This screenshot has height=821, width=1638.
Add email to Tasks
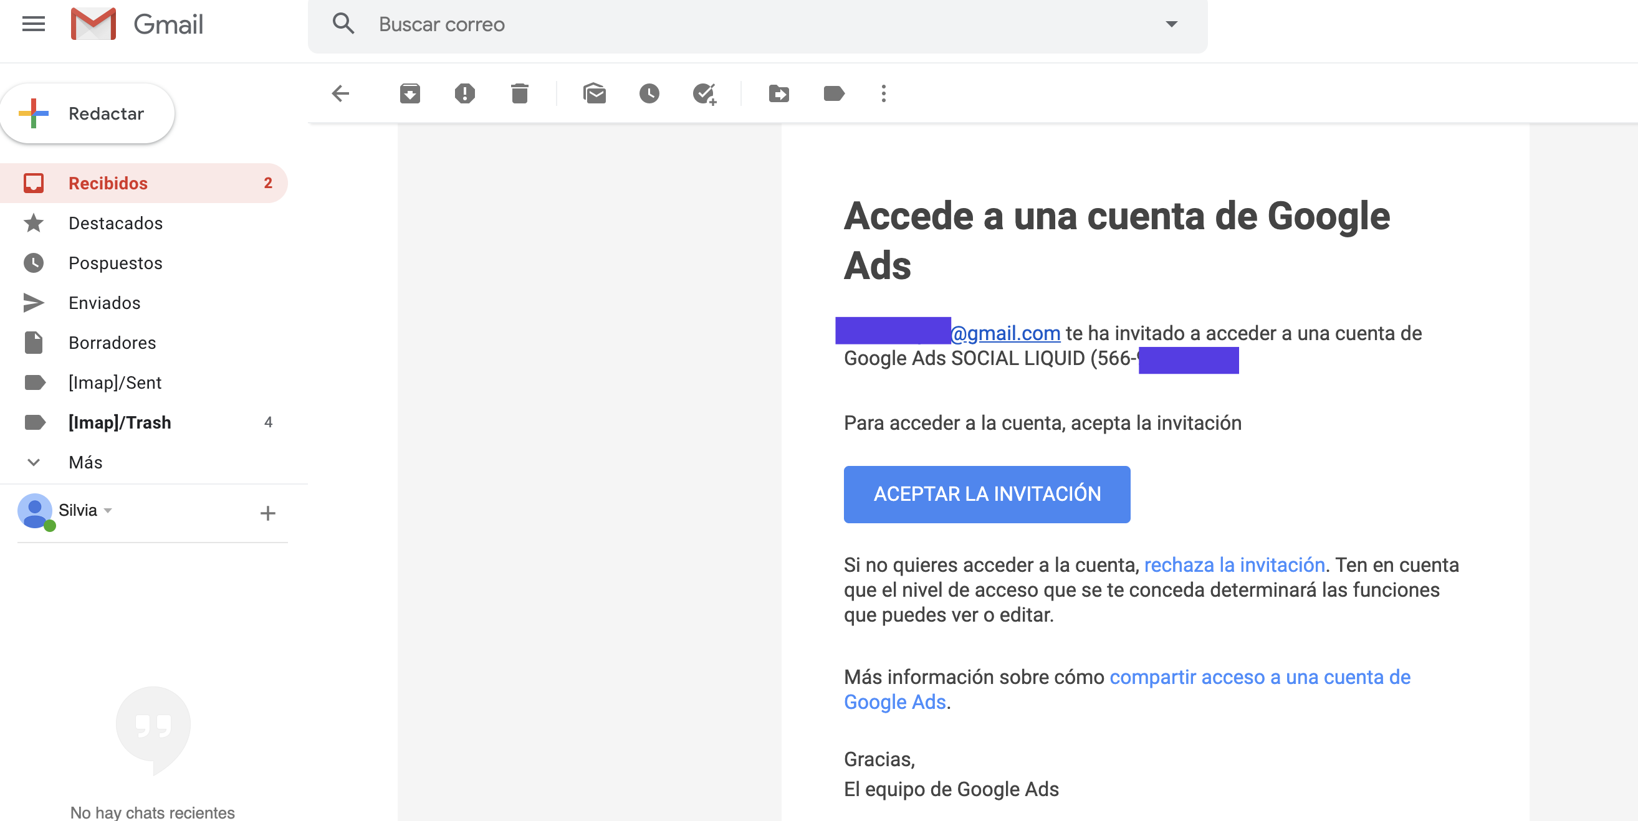pos(704,93)
